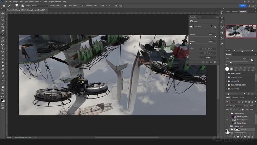Click the Select and Mask button

(x=207, y=49)
